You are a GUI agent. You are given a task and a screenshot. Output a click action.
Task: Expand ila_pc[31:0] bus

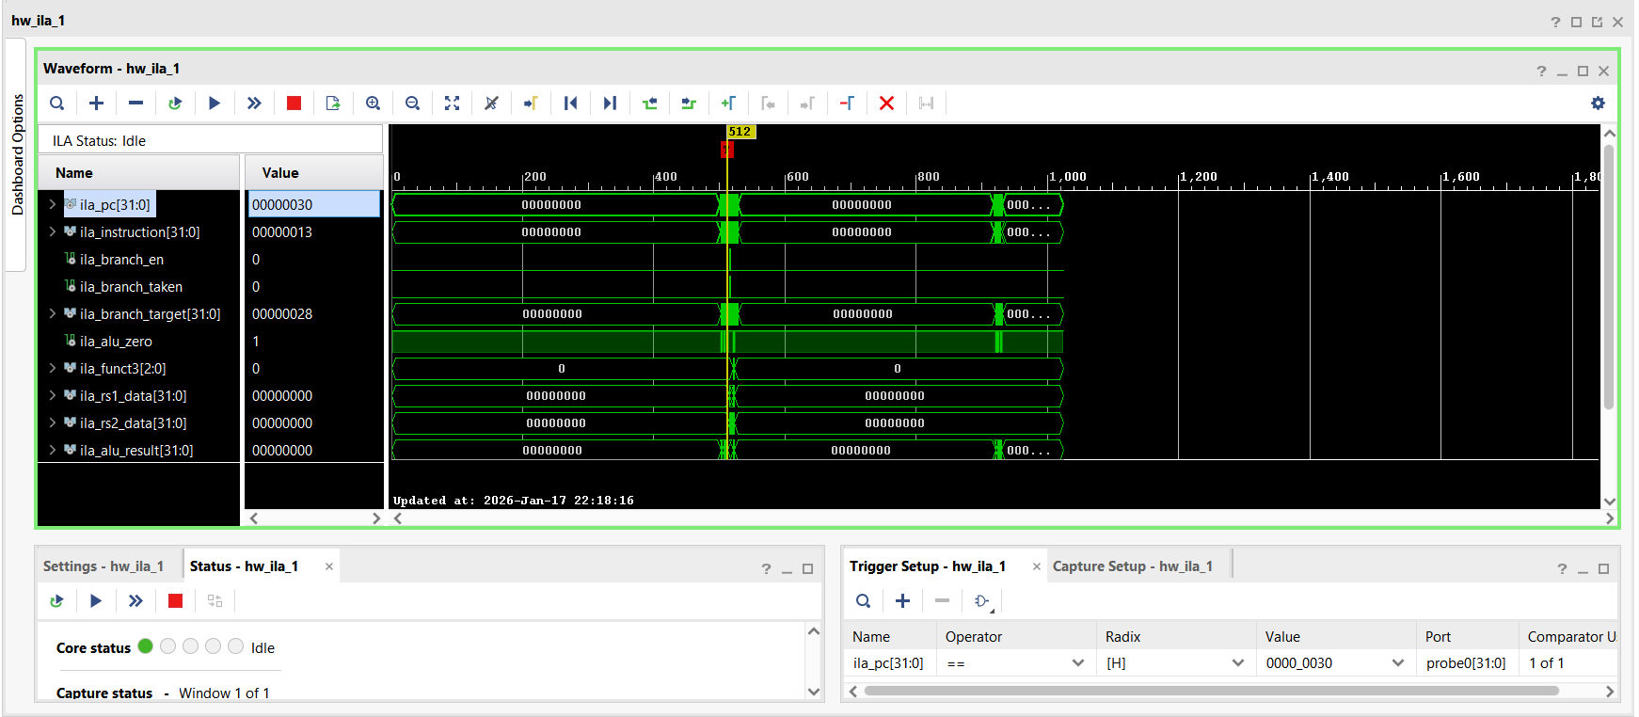coord(53,204)
